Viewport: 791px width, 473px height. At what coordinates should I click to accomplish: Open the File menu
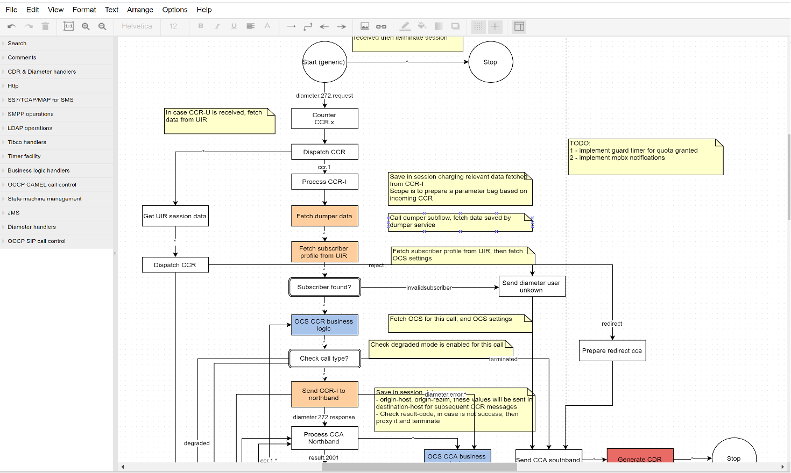point(11,10)
